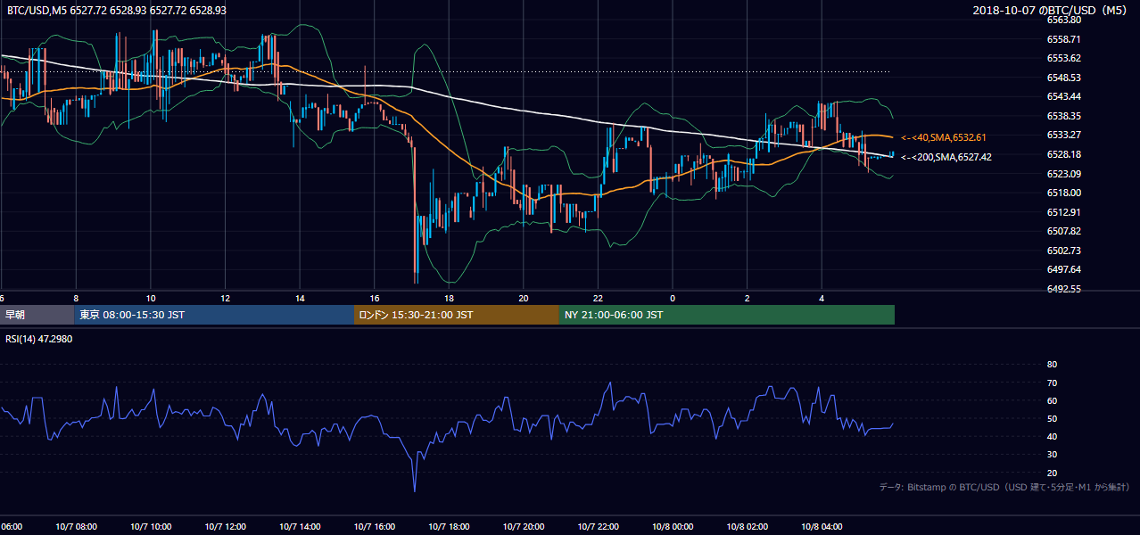Select the '10/8 04:00' bottom time label
Image resolution: width=1140 pixels, height=535 pixels.
tap(822, 527)
